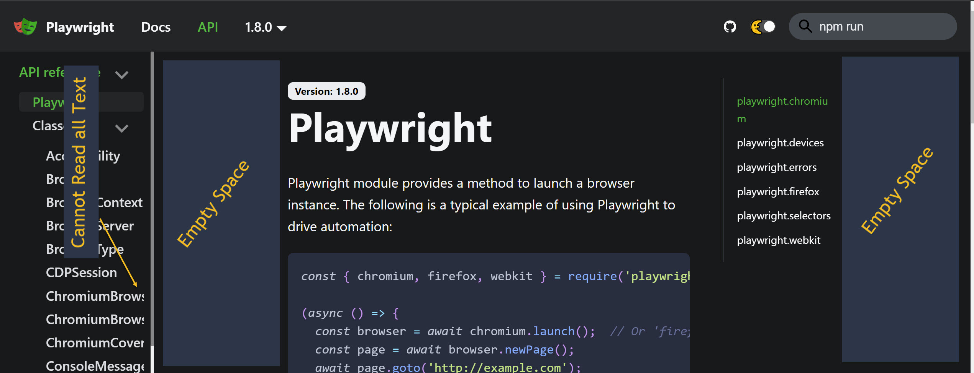The width and height of the screenshot is (974, 373).
Task: Click the API reference sidebar heading
Action: pyautogui.click(x=60, y=72)
